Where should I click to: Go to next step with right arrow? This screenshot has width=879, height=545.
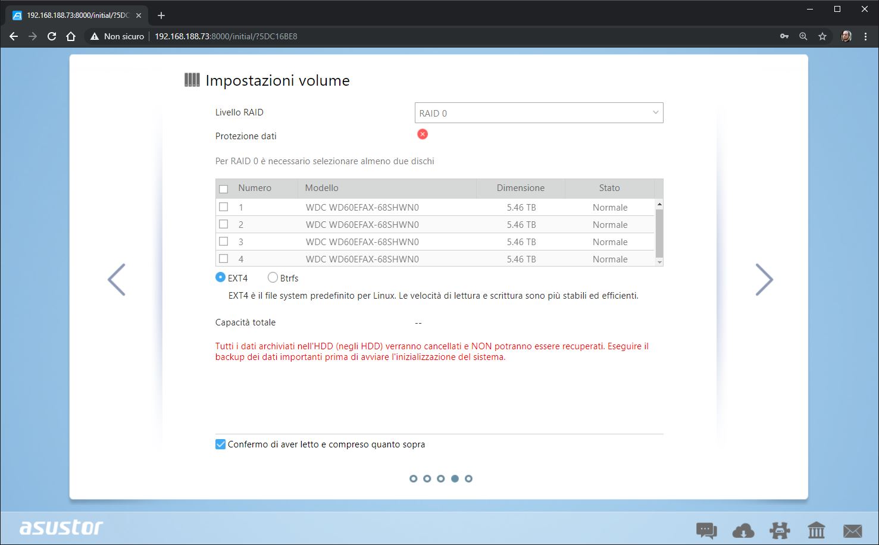[x=764, y=280]
